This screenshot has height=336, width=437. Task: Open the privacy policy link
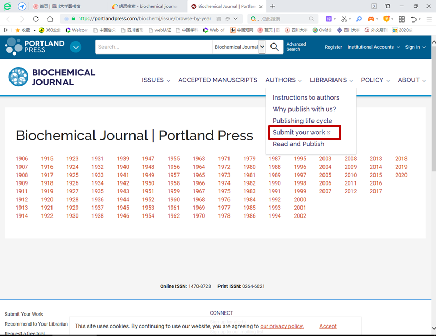282,326
